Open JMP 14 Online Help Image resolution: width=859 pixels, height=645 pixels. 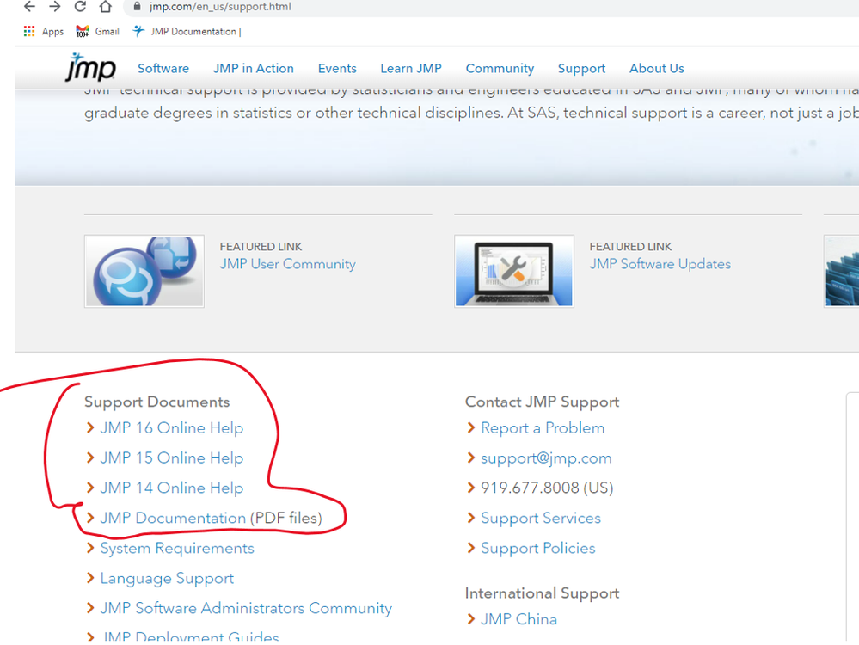coord(171,488)
